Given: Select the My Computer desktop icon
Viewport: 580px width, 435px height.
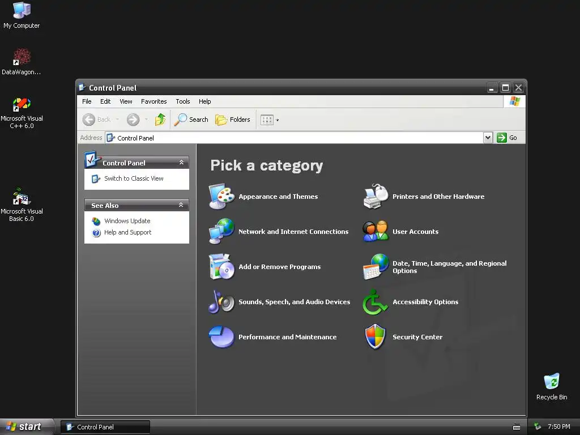Looking at the screenshot, I should tap(22, 15).
